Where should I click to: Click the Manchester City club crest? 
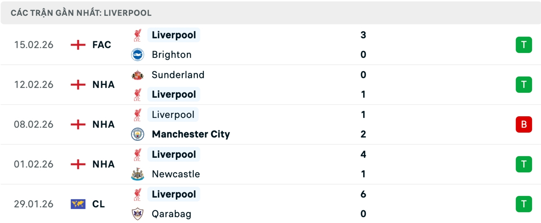[138, 134]
